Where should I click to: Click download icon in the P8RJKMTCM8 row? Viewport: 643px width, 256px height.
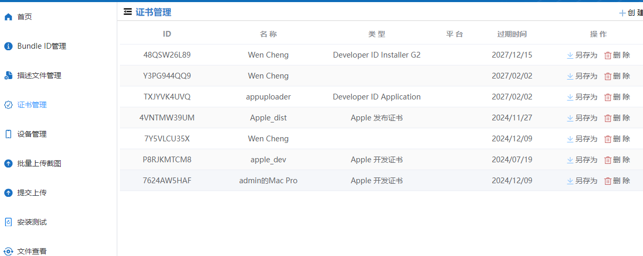(x=570, y=160)
